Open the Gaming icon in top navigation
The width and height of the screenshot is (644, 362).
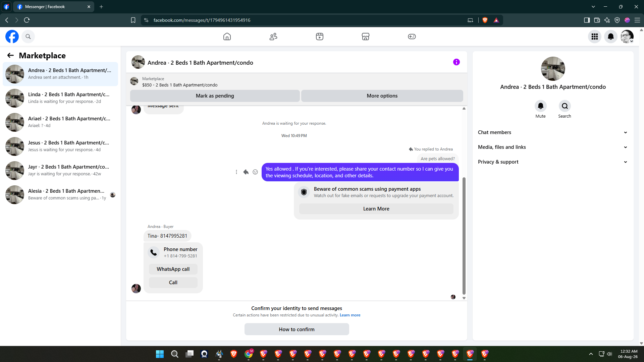coord(412,37)
